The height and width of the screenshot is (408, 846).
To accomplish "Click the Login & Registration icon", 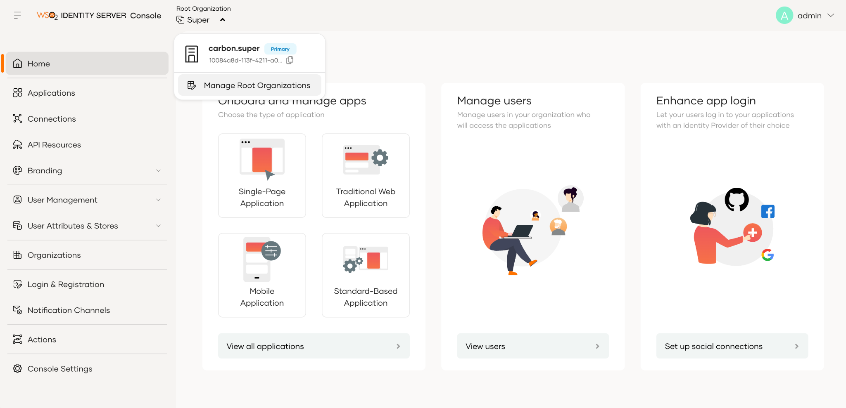I will (x=17, y=284).
